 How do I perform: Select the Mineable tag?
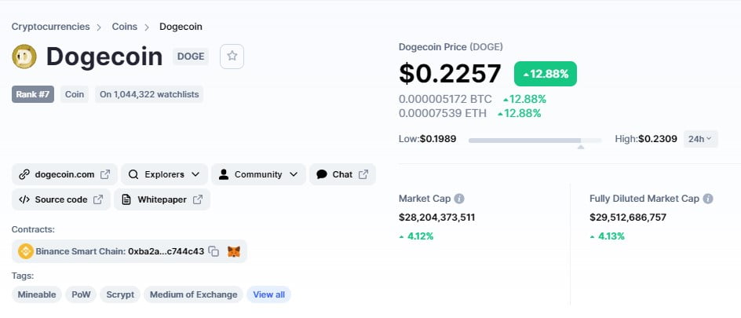coord(37,294)
